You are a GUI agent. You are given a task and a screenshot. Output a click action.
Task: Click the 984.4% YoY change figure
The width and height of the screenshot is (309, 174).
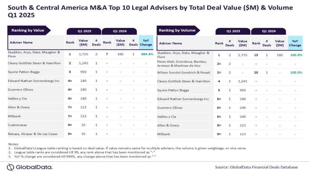tap(146, 54)
